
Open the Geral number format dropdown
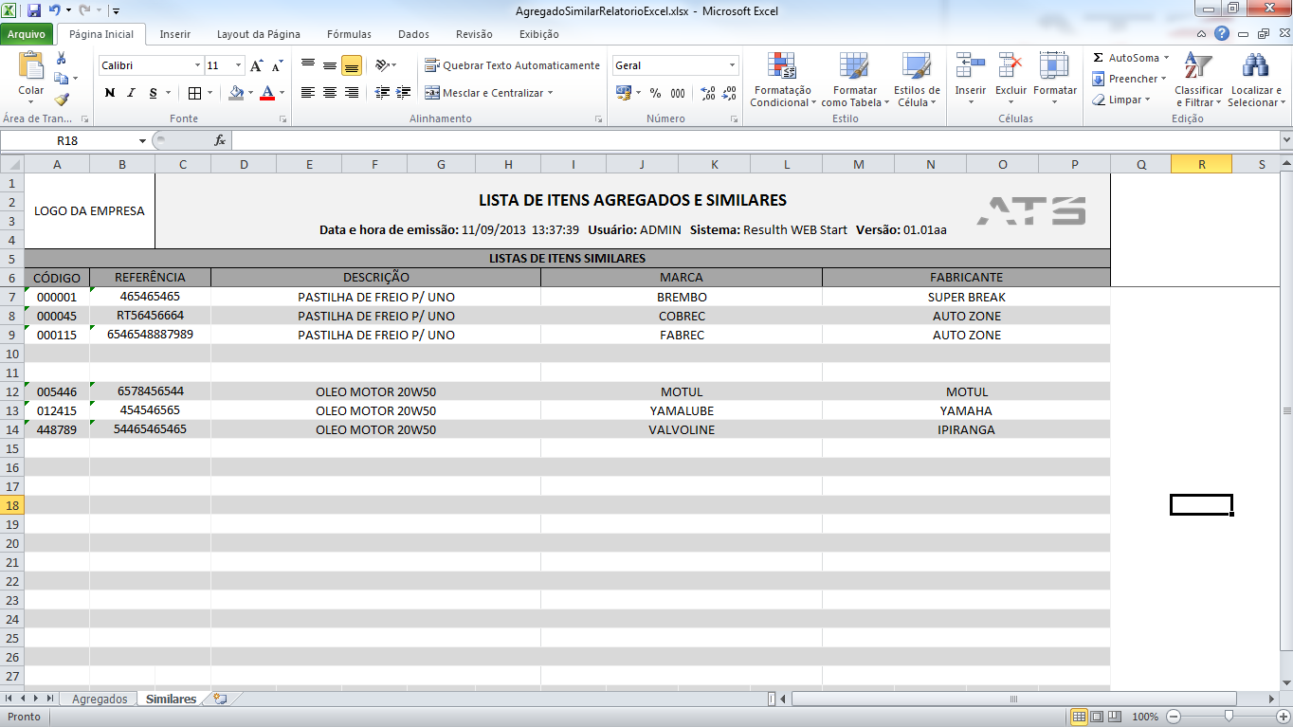(733, 65)
